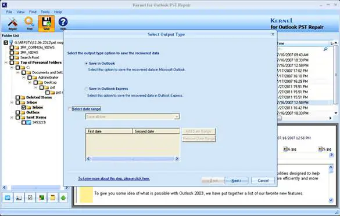The width and height of the screenshot is (340, 216).
Task: Click the search magnifier icon in message list
Action: click(x=325, y=49)
